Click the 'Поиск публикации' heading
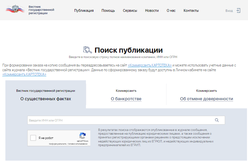This screenshot has height=162, width=248. tap(128, 50)
